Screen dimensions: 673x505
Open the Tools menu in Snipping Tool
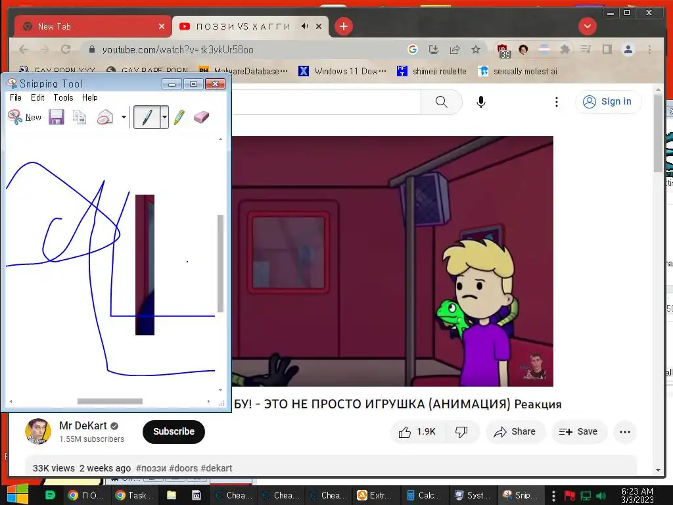point(63,97)
